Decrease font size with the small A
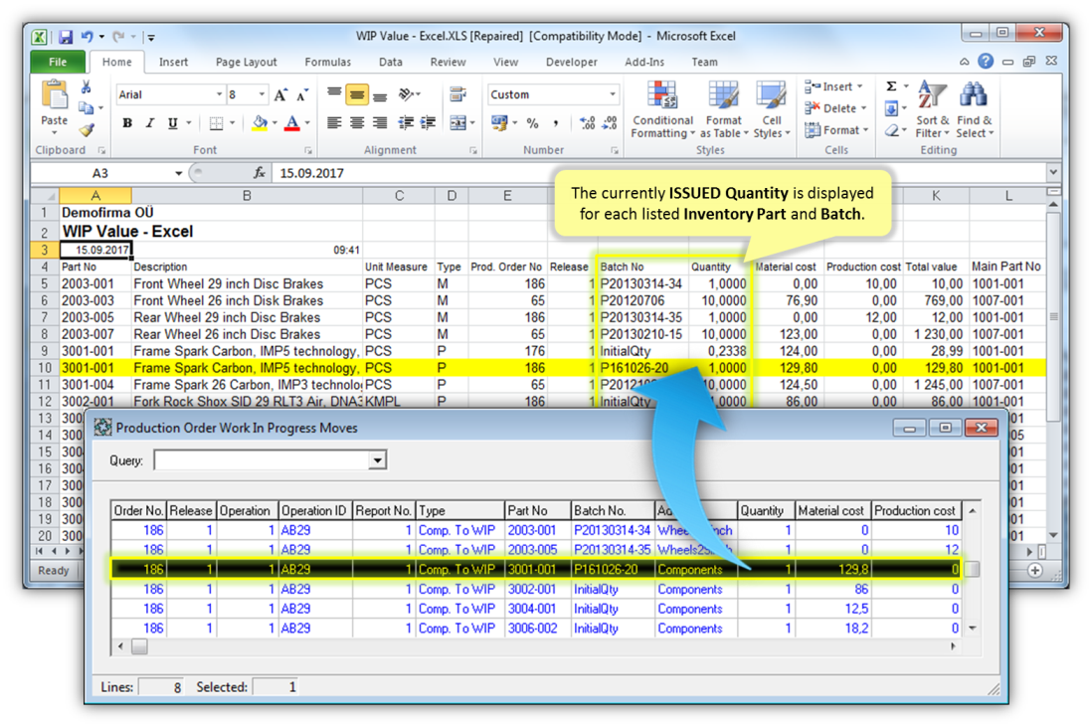Screen dimensions: 1092x727 [x=302, y=95]
